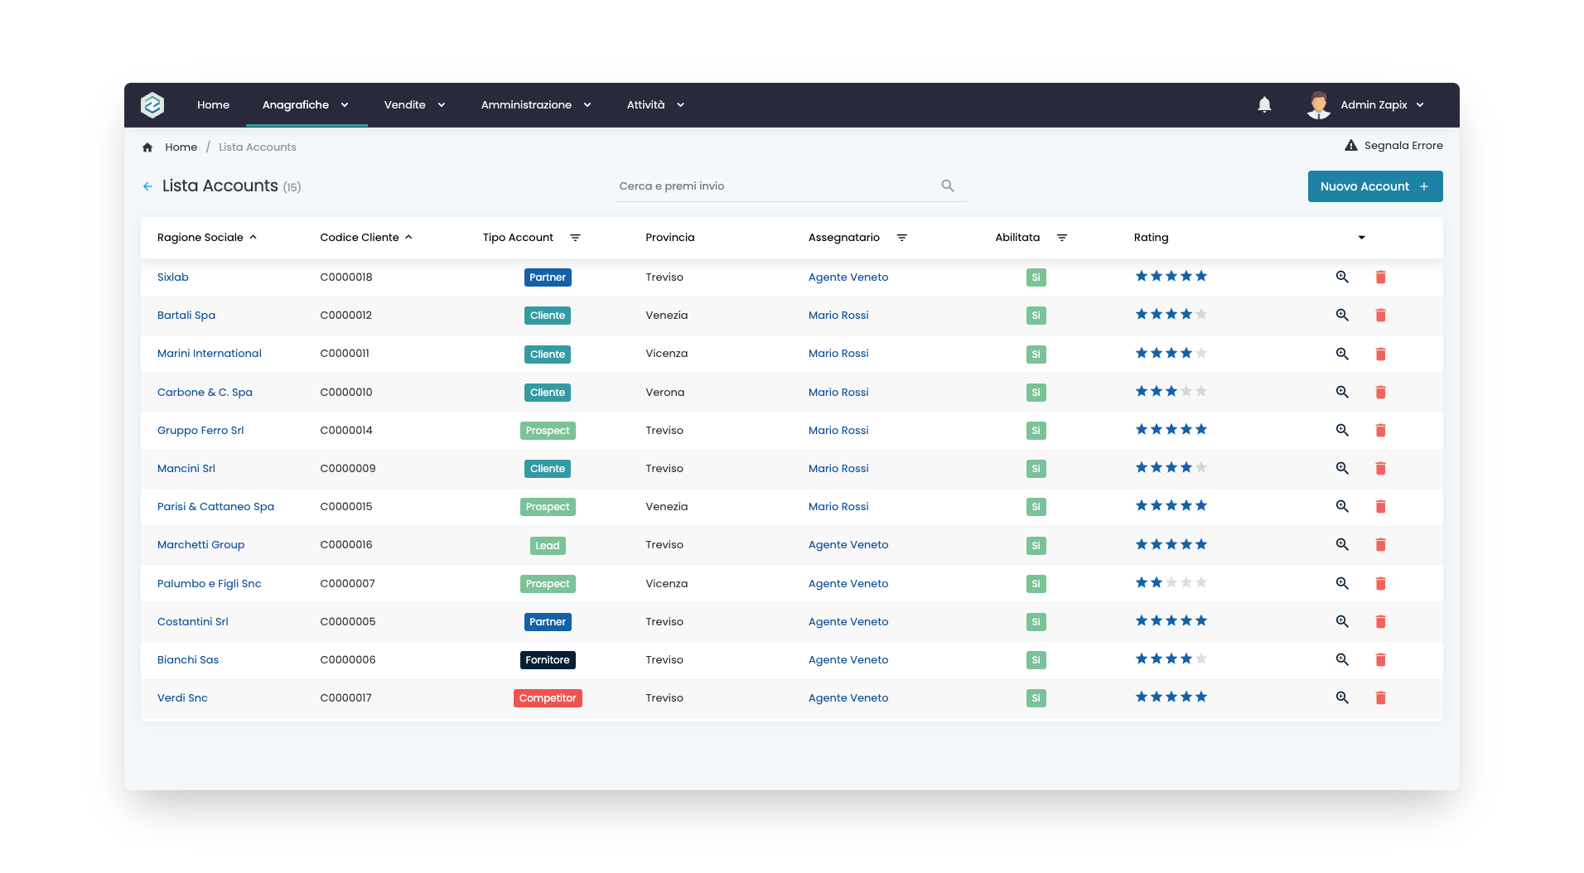View details of Gruppo Ferro Srl
Viewport: 1584px width, 873px height.
(x=1342, y=431)
